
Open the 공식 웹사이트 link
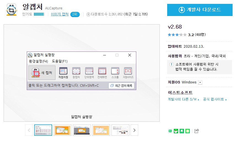215,99
